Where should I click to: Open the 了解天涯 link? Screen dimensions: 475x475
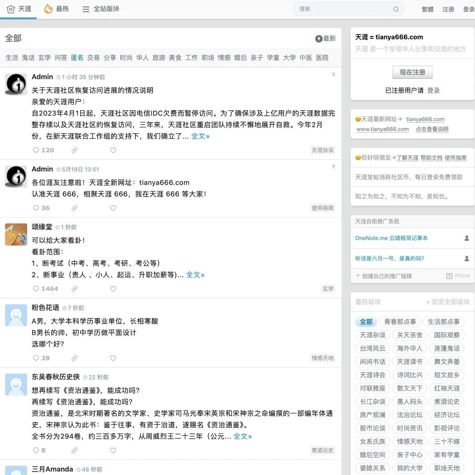[x=407, y=158]
